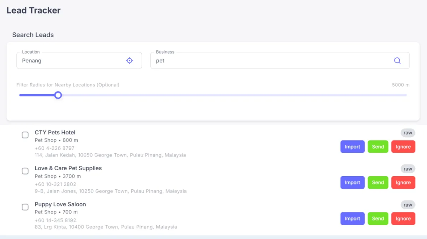The width and height of the screenshot is (427, 239).
Task: Tick the checkbox for Puppy Love Saloon
Action: 25,207
